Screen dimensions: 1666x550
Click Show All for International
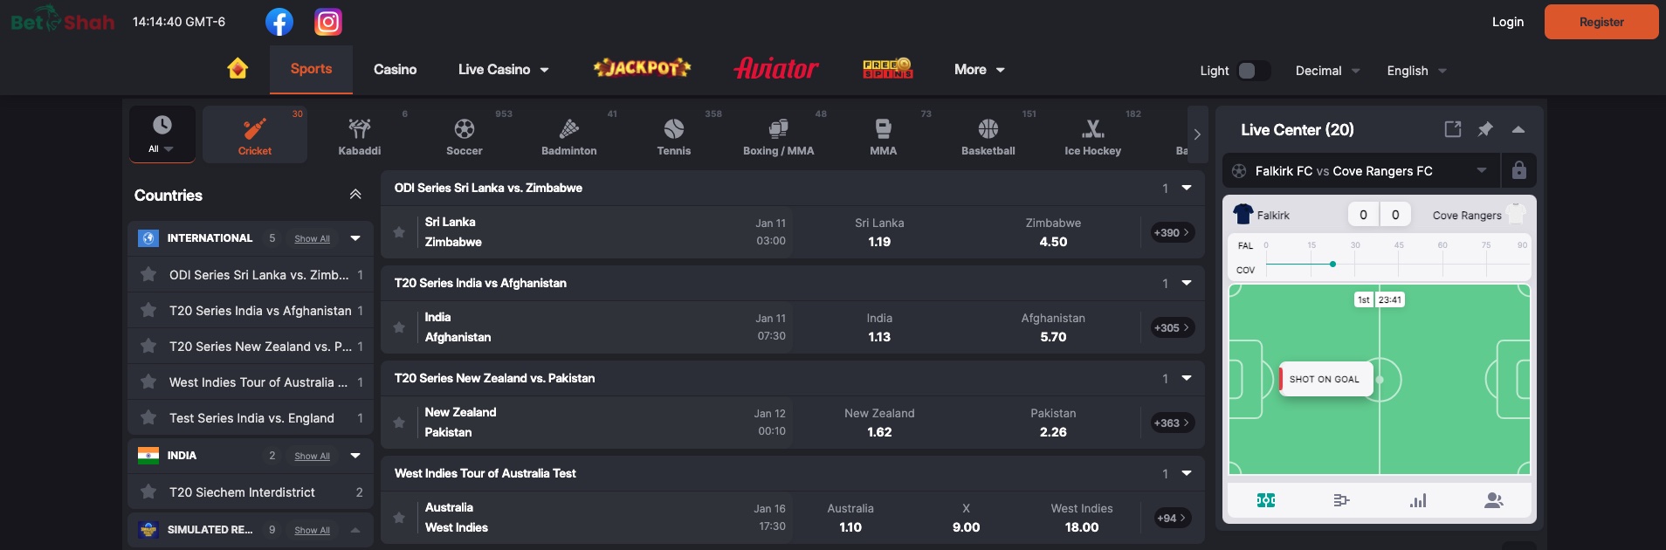coord(312,238)
